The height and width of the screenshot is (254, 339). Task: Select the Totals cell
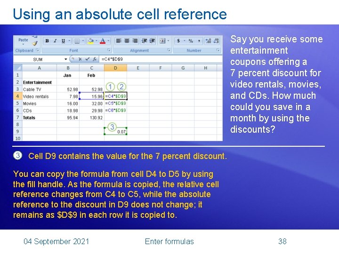[x=40, y=118]
